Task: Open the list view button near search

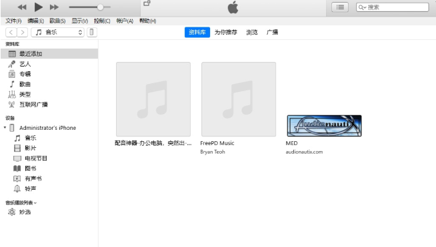Action: coord(340,7)
